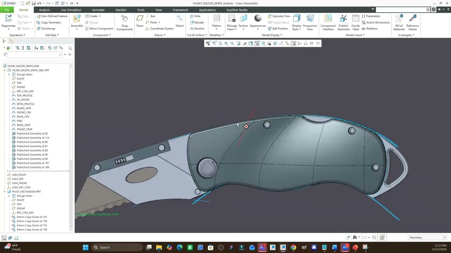This screenshot has height=253, width=451.
Task: Click the User-Defined Feature button
Action: [52, 16]
